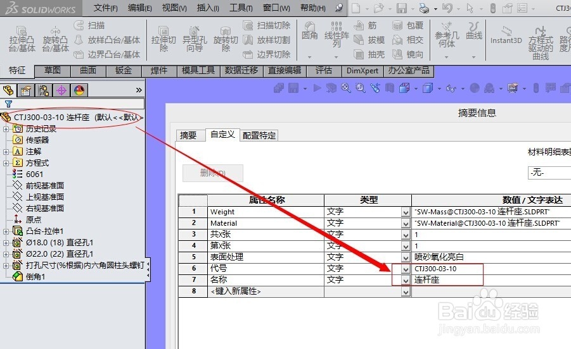571x349 pixels.
Task: Expand the 方程式 tree node
Action: pyautogui.click(x=6, y=163)
